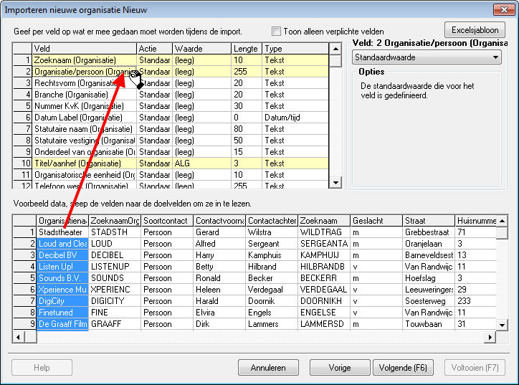Select the Titel/aanhef (Organisatie) row
The width and height of the screenshot is (519, 385).
(171, 163)
